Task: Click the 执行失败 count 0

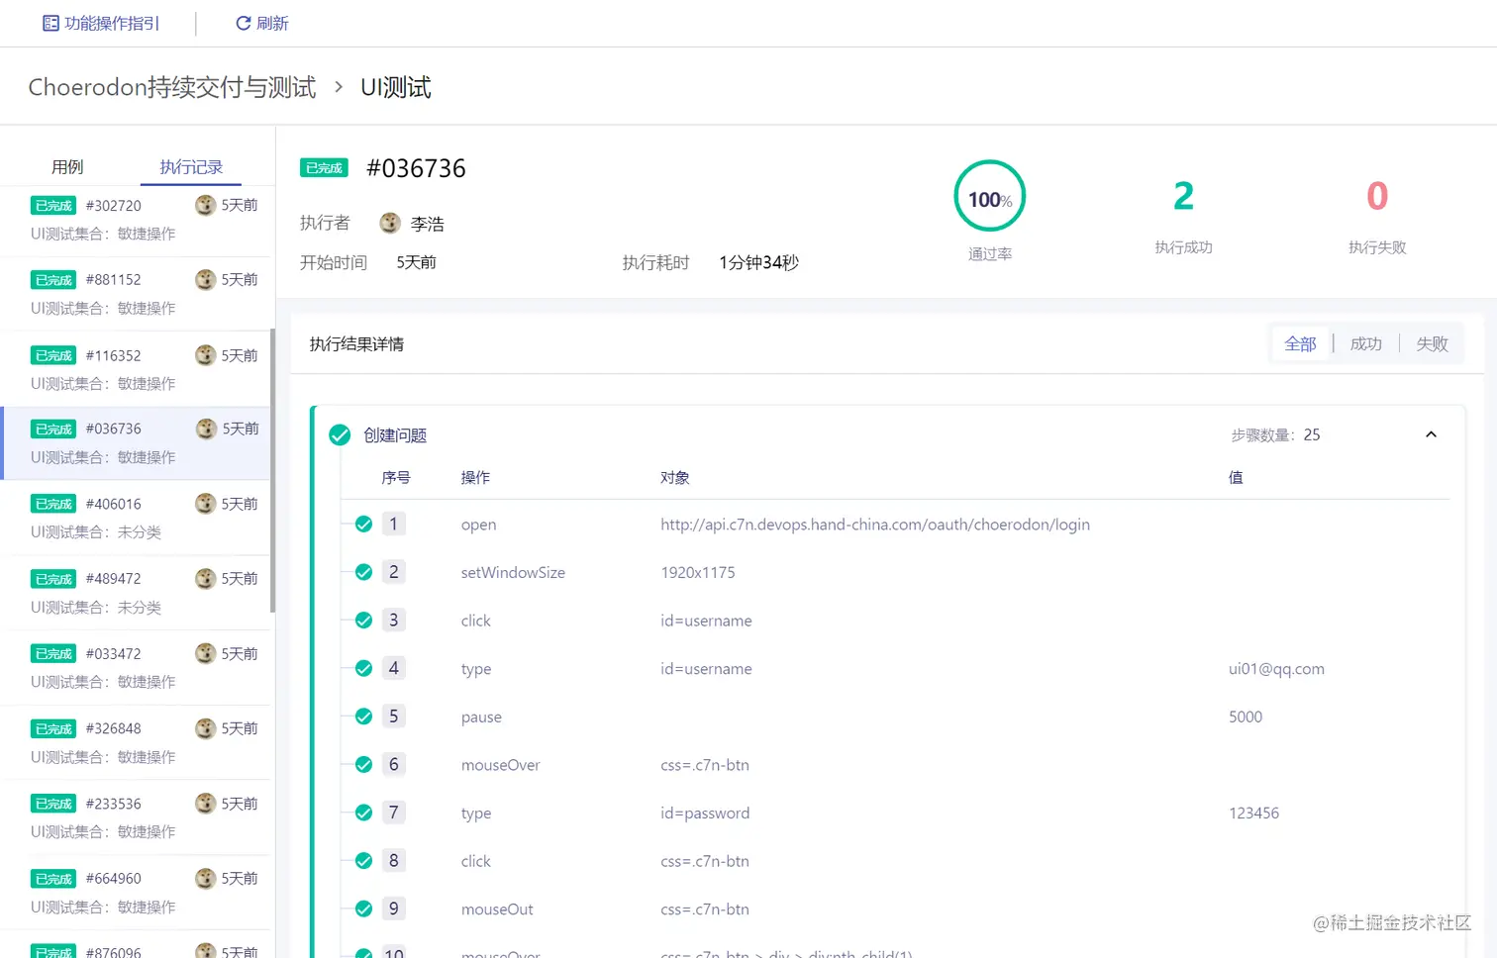Action: point(1377,196)
